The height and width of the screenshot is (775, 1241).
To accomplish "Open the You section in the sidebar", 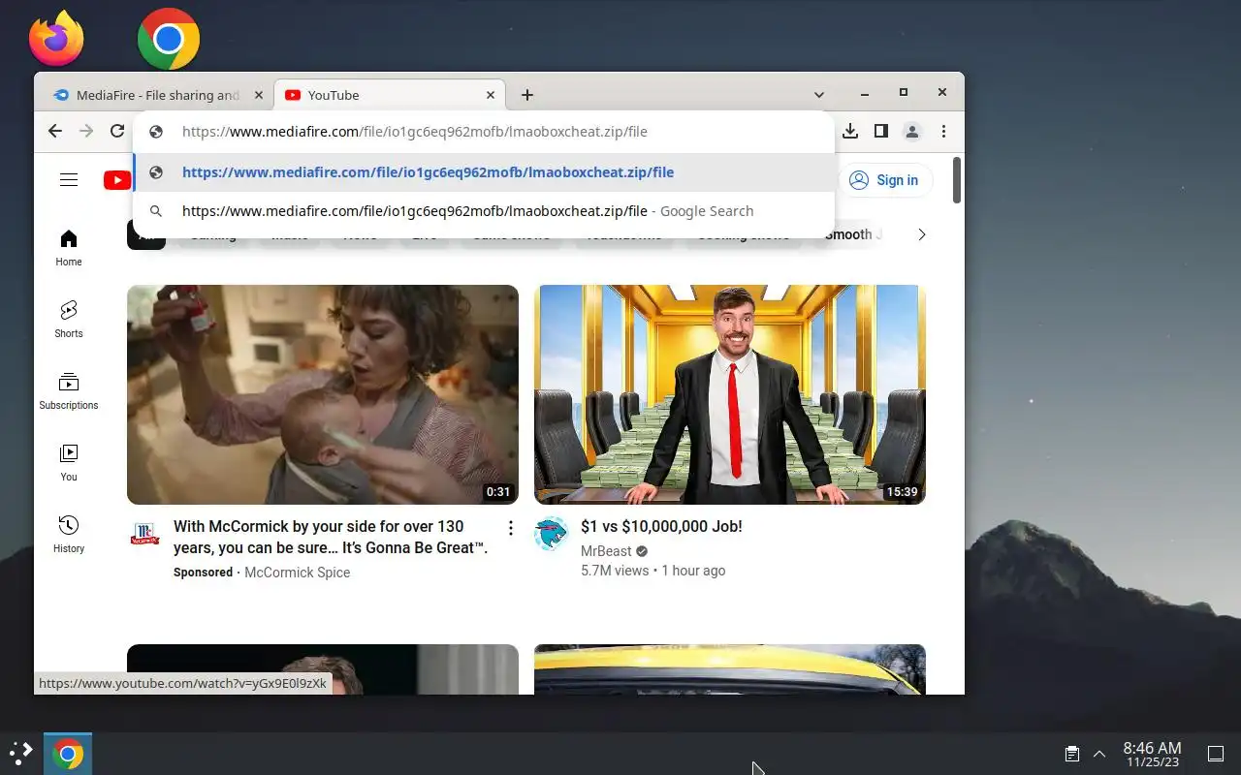I will coord(69,462).
